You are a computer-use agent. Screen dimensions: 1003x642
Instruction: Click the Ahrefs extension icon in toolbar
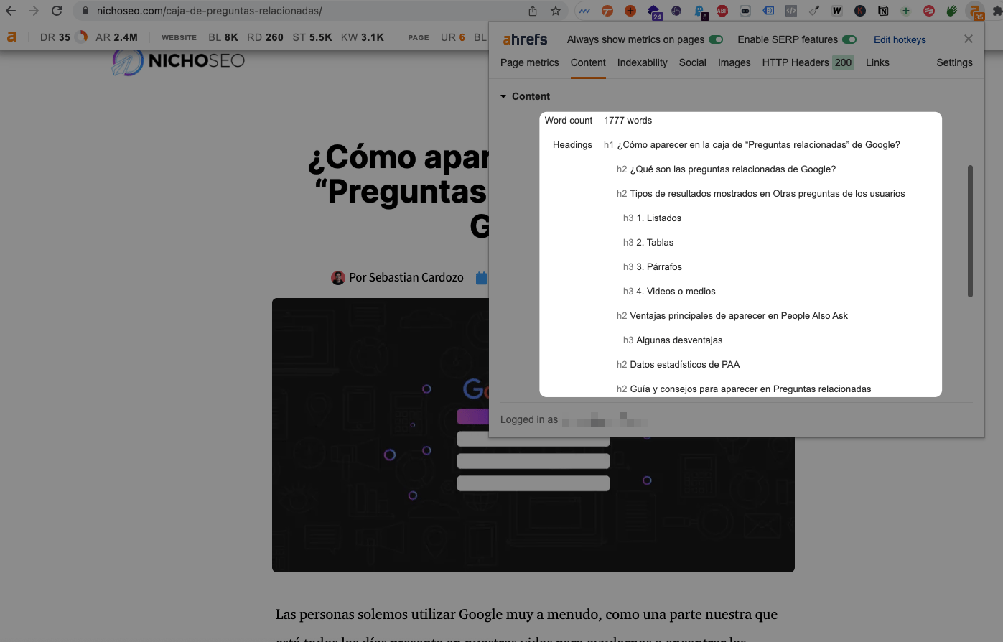tap(975, 11)
